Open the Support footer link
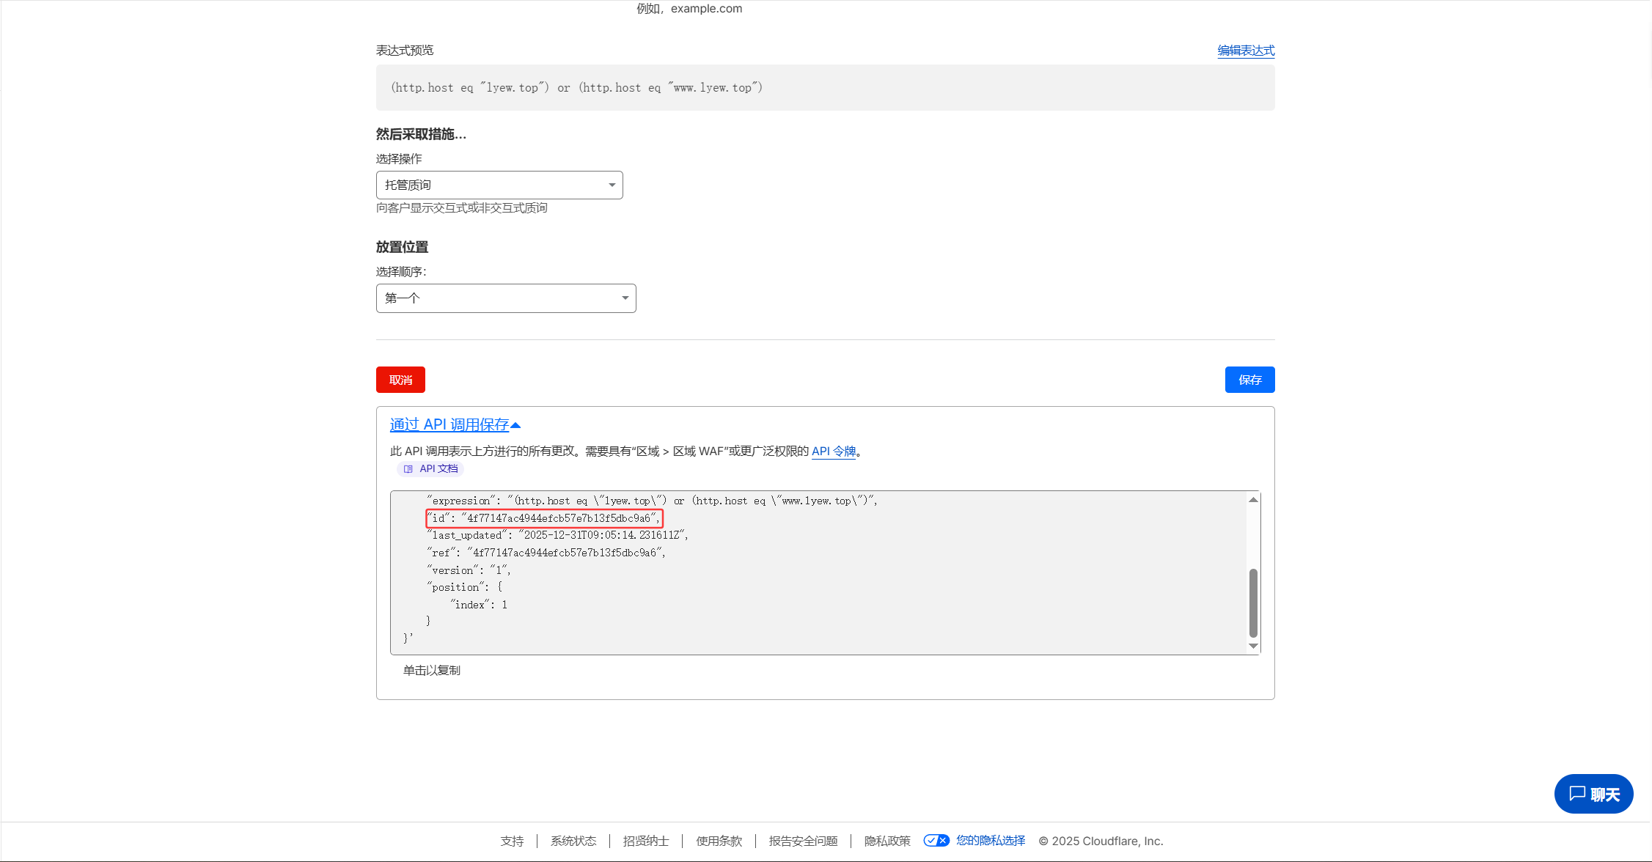The height and width of the screenshot is (862, 1652). (512, 841)
